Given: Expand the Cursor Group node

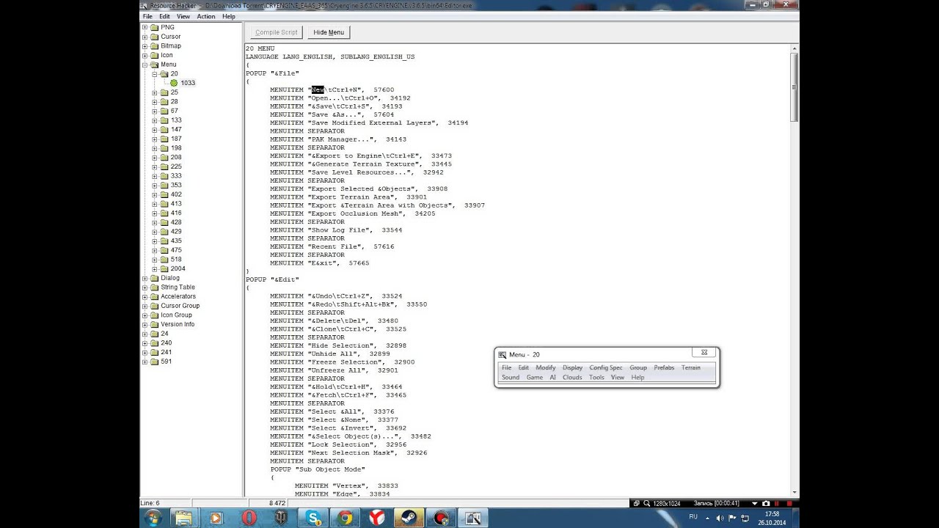Looking at the screenshot, I should [145, 306].
